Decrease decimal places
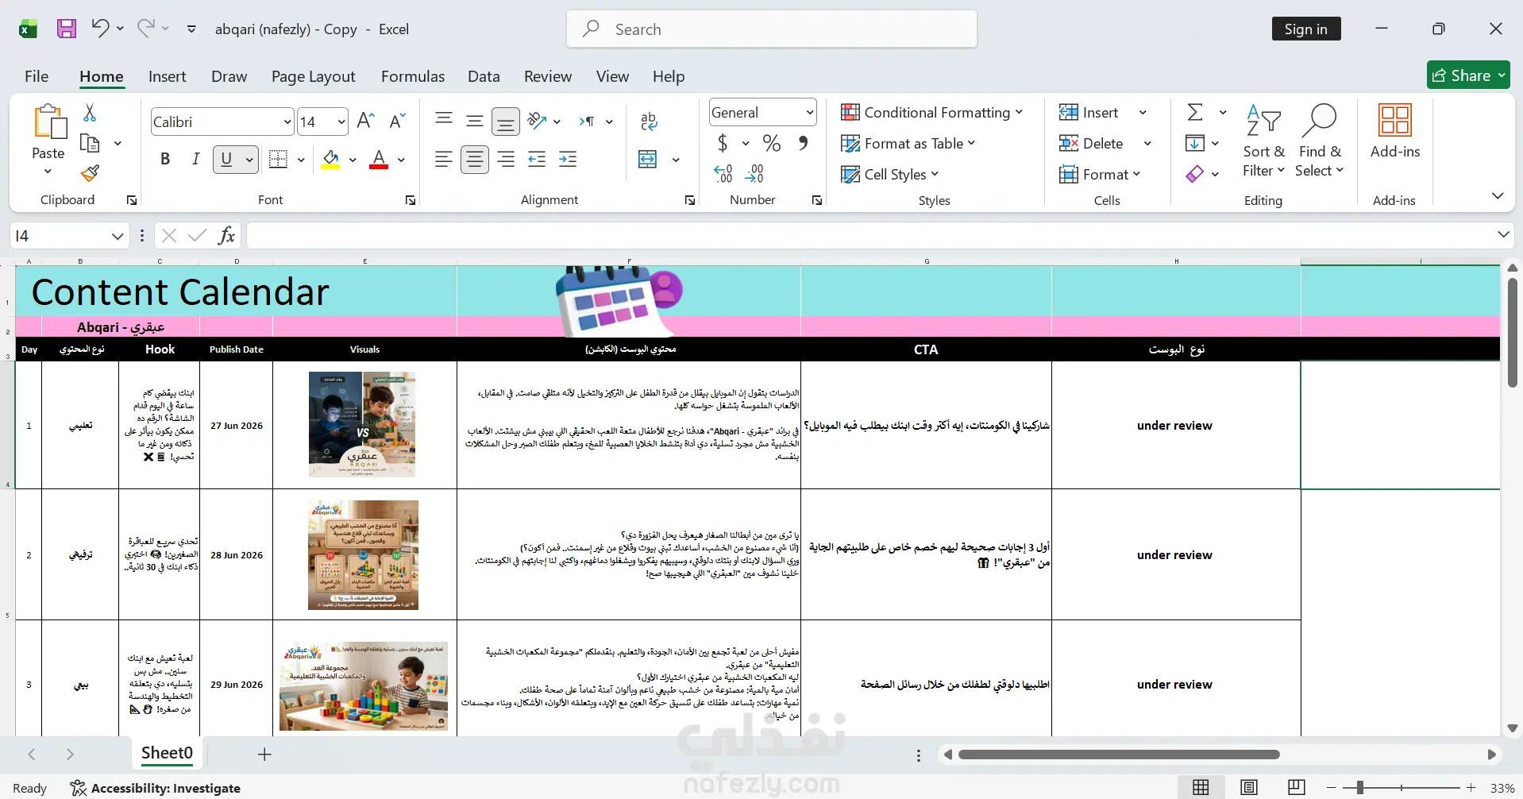This screenshot has height=799, width=1523. coord(754,173)
